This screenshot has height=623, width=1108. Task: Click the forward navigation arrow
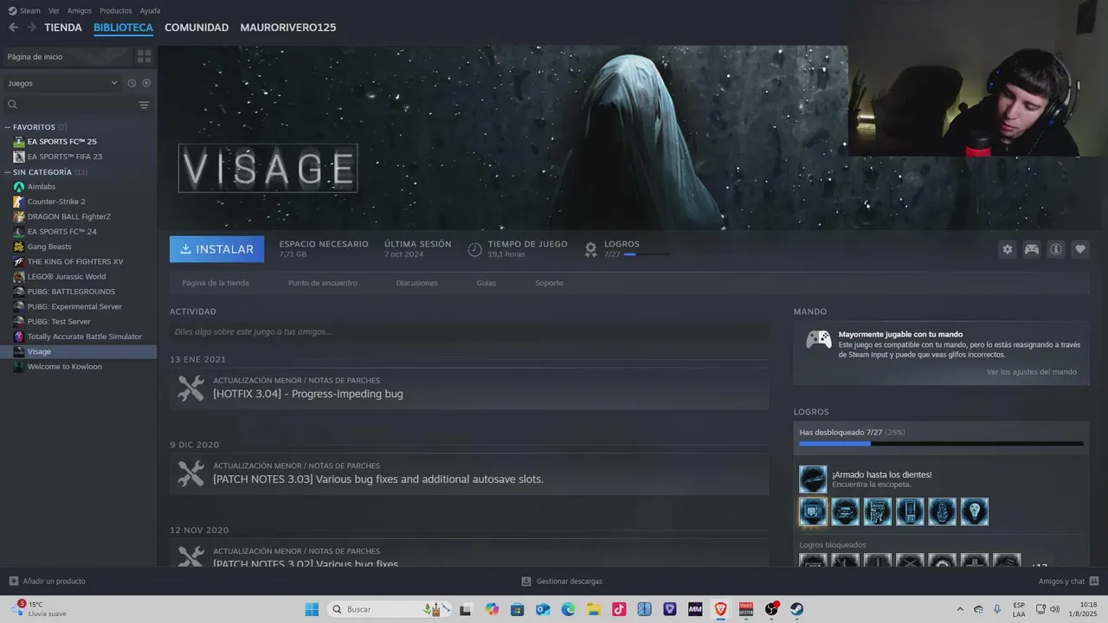(x=31, y=28)
